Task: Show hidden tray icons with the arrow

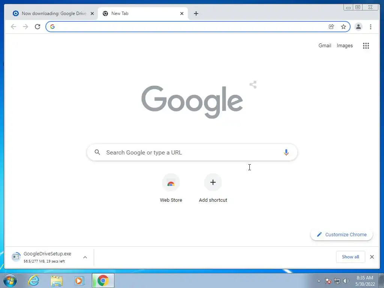Action: point(319,281)
